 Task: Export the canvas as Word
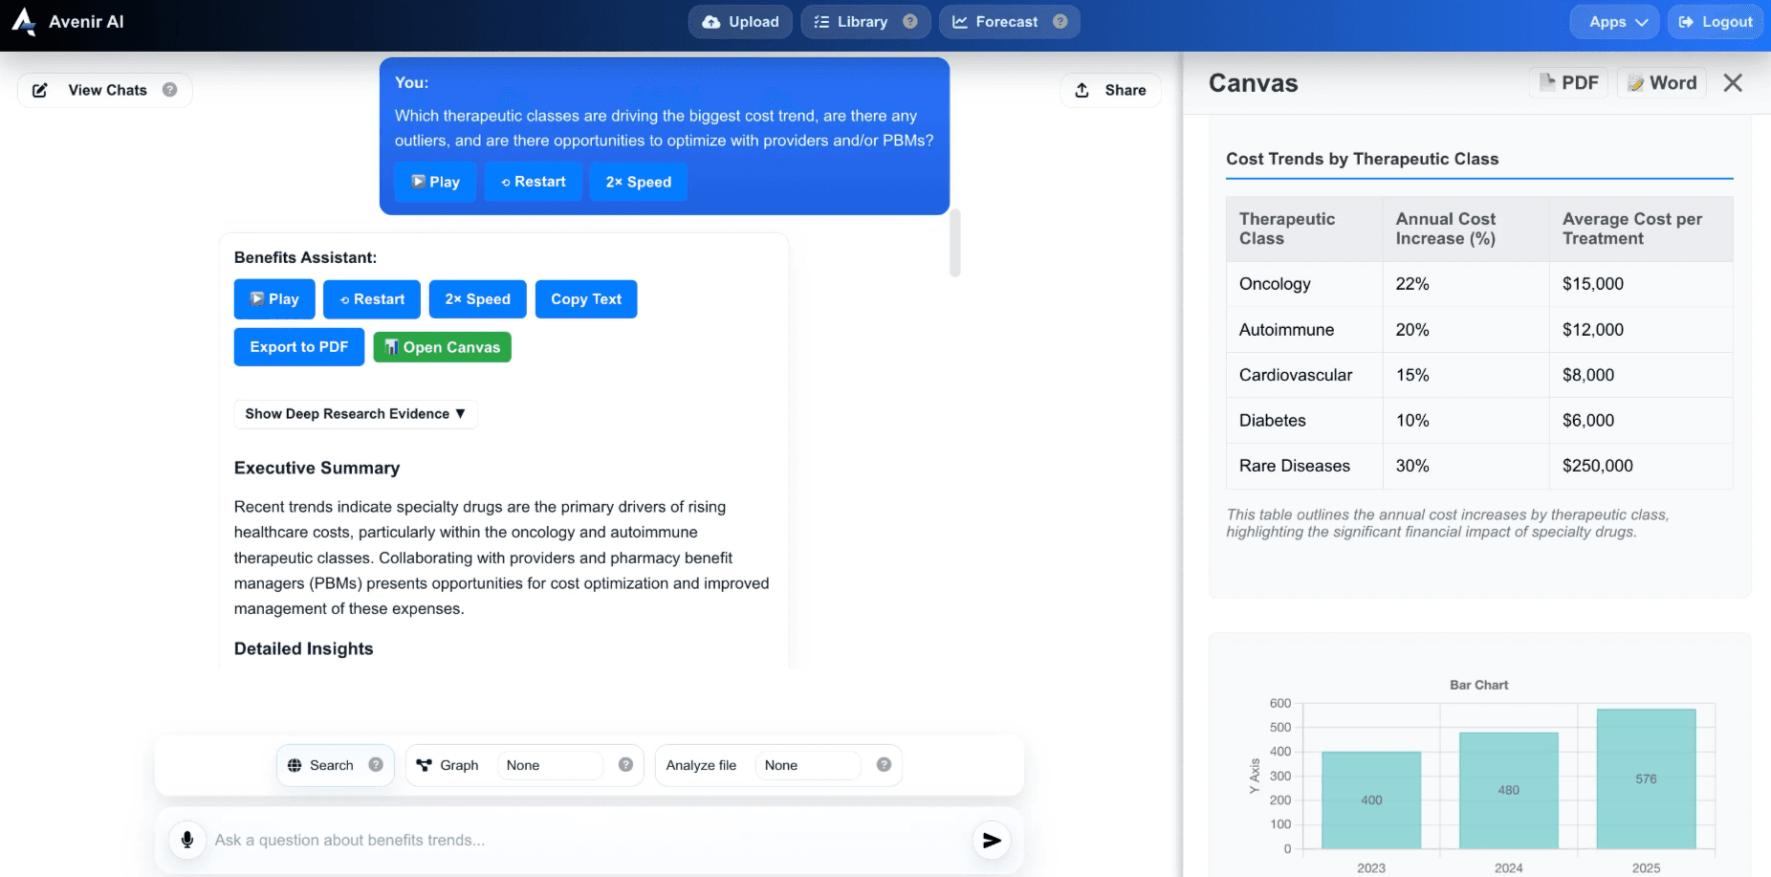tap(1662, 83)
